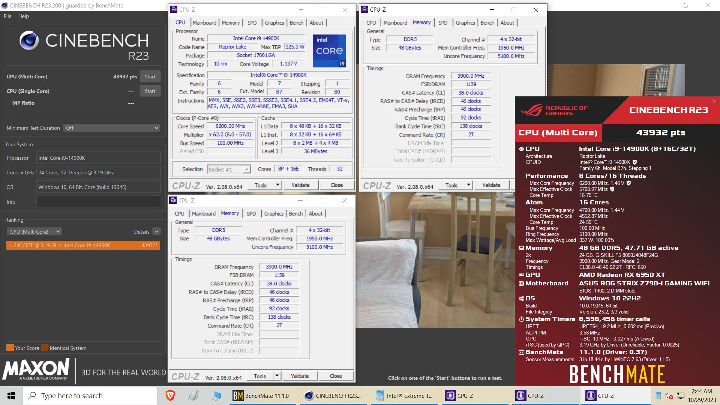Open the Windows Start menu
Image resolution: width=720 pixels, height=405 pixels.
tap(11, 396)
